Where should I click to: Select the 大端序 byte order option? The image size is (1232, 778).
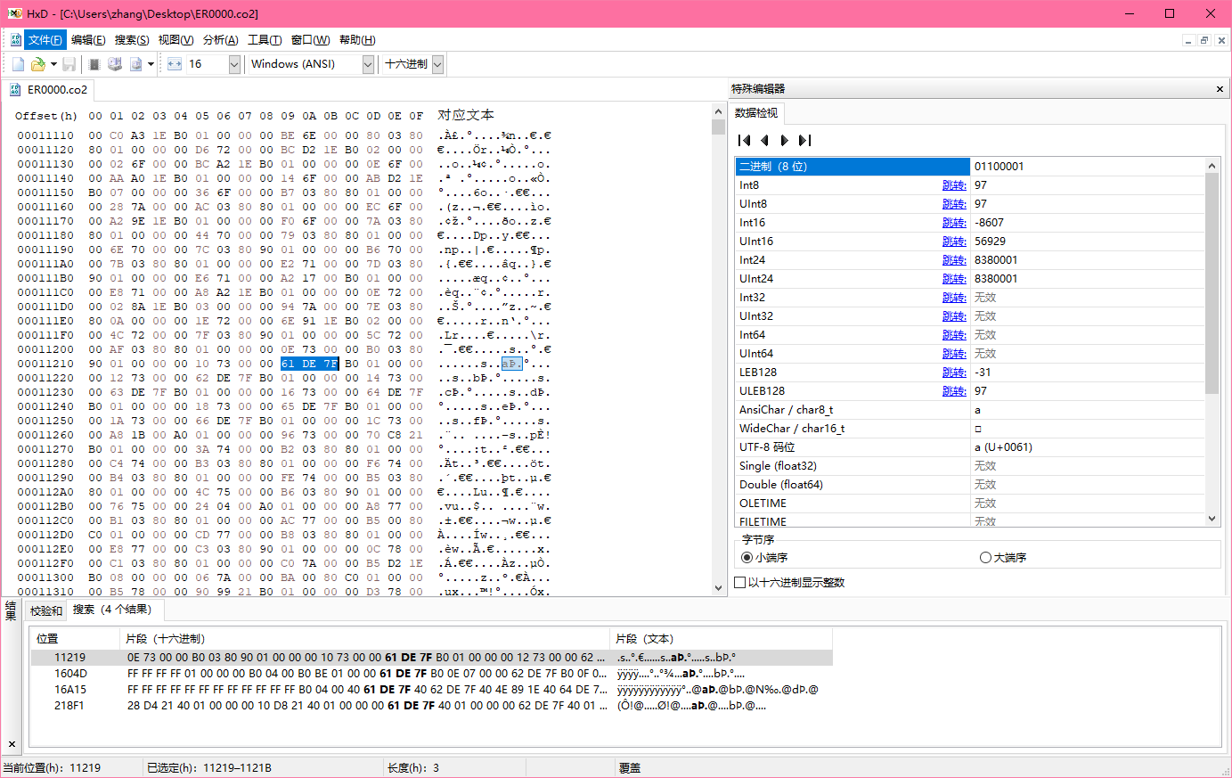click(x=985, y=558)
